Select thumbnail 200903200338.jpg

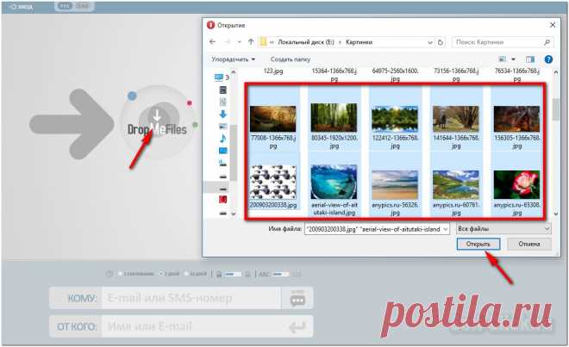pyautogui.click(x=273, y=183)
